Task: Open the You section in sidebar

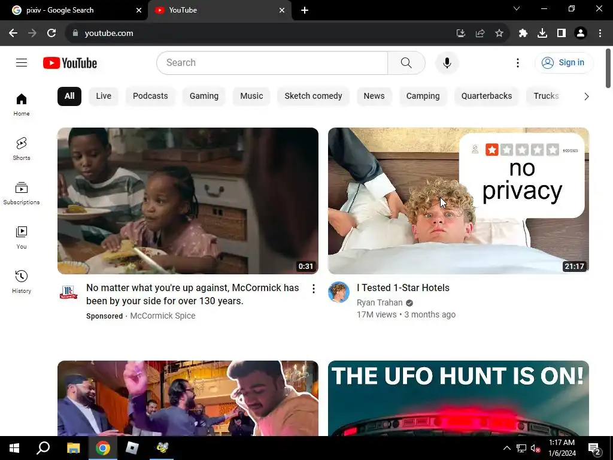Action: tap(22, 237)
